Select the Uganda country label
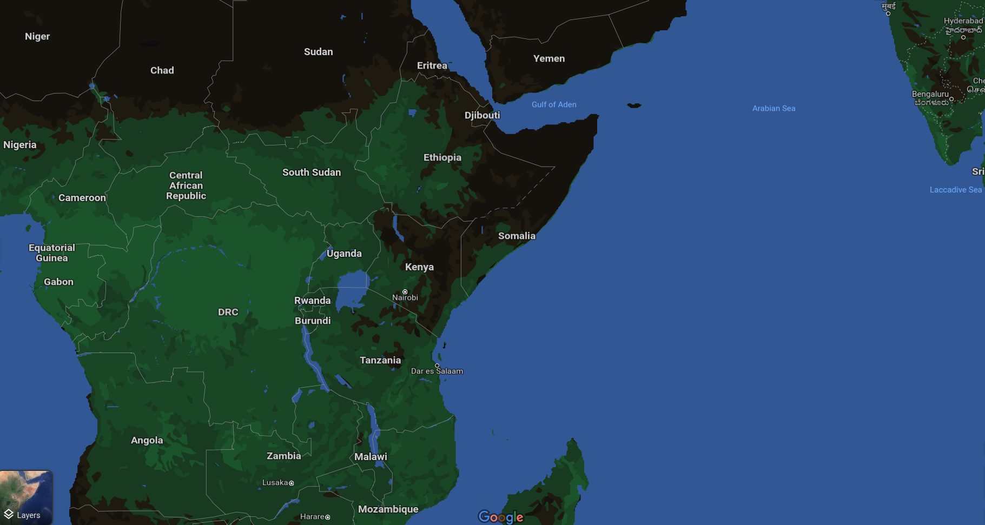The height and width of the screenshot is (525, 985). pos(344,254)
